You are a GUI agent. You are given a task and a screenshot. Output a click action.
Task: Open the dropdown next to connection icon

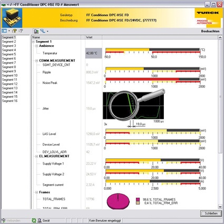[x=47, y=32]
